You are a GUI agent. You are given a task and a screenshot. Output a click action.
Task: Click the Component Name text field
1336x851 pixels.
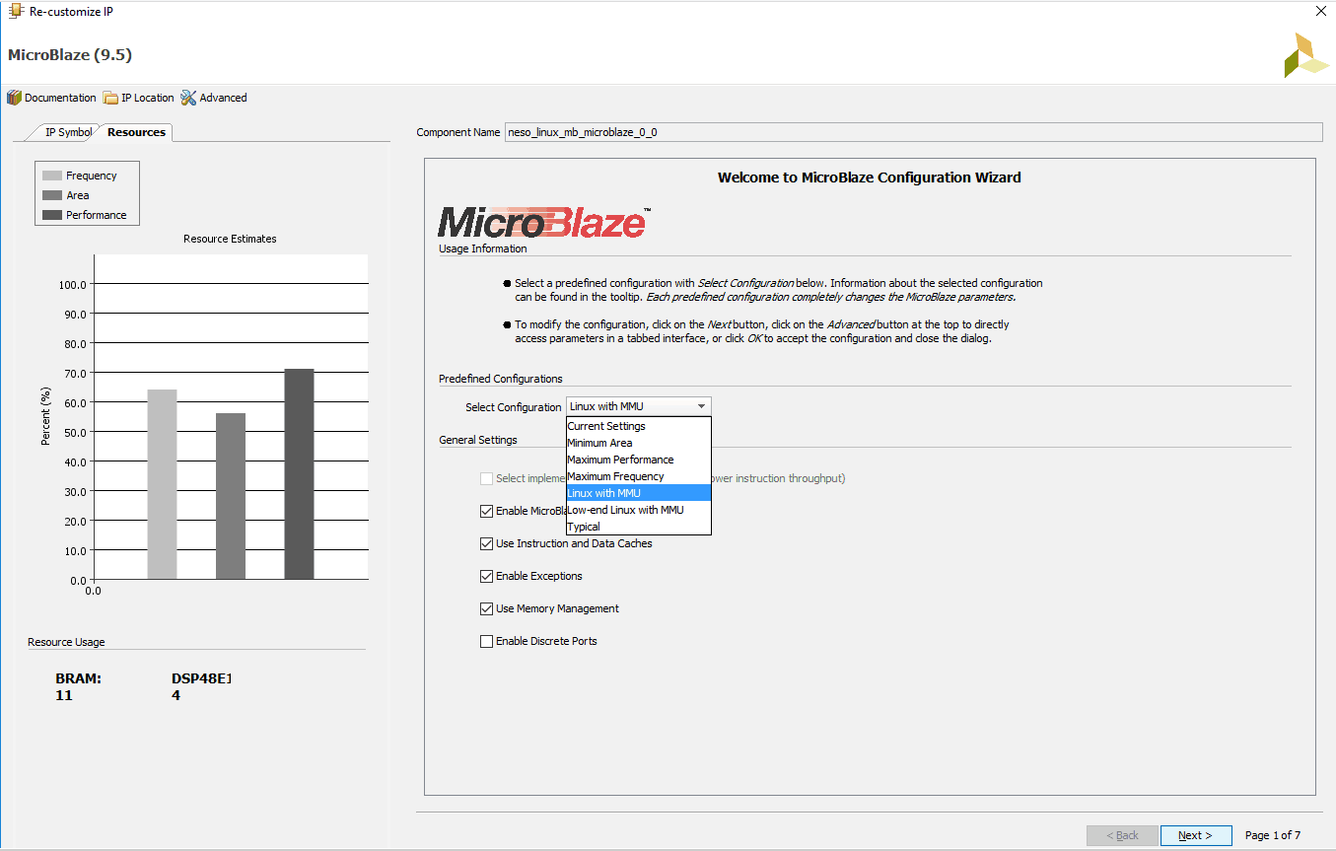click(912, 132)
